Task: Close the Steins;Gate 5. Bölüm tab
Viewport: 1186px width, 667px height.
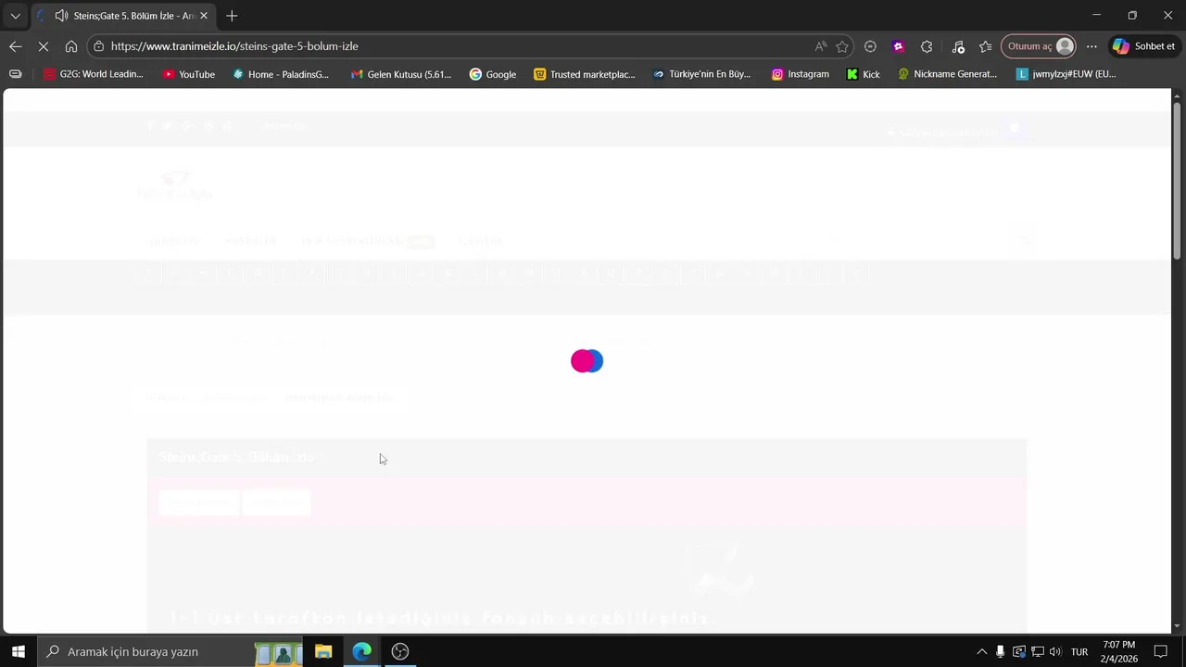Action: 204,16
